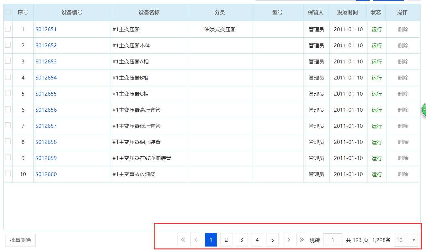The width and height of the screenshot is (426, 252).
Task: Toggle the select-all checkbox in table header
Action: 8,12
